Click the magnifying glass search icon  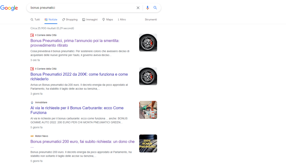coord(155,8)
